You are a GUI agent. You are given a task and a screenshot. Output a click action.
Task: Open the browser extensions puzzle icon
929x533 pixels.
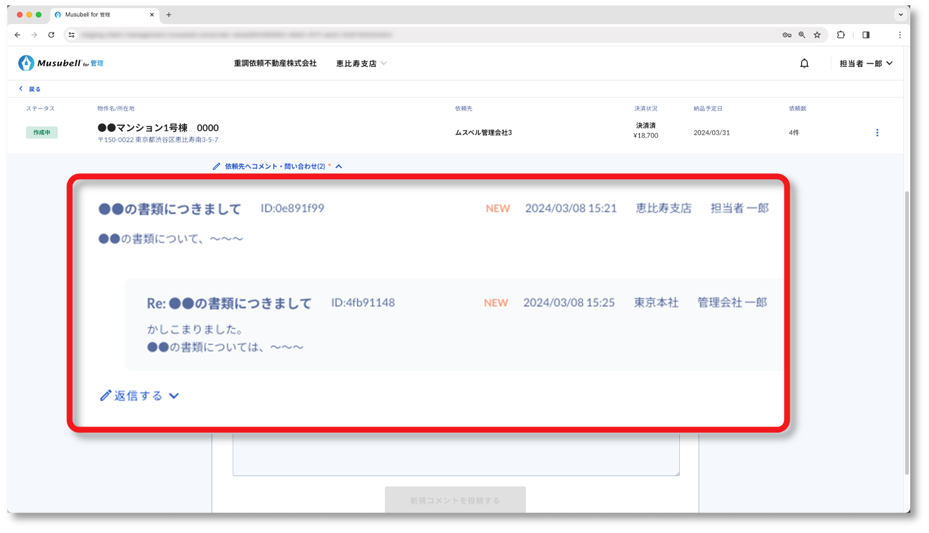(x=840, y=35)
